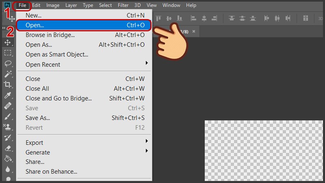325x183 pixels.
Task: Open the 3D menu
Action: point(137,5)
